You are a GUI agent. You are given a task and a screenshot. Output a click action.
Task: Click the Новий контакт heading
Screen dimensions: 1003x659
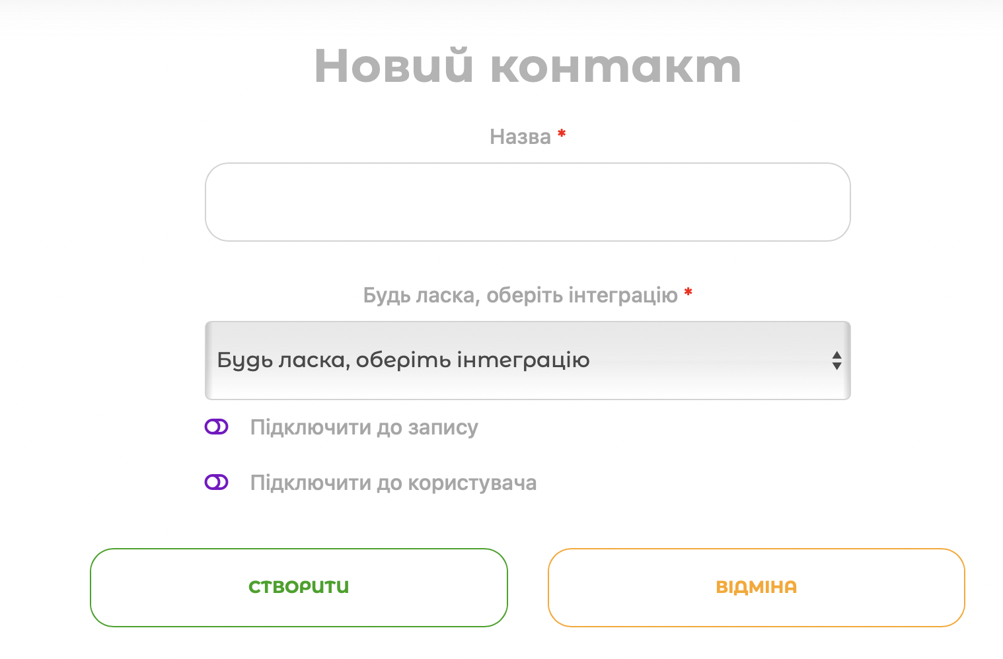tap(527, 66)
